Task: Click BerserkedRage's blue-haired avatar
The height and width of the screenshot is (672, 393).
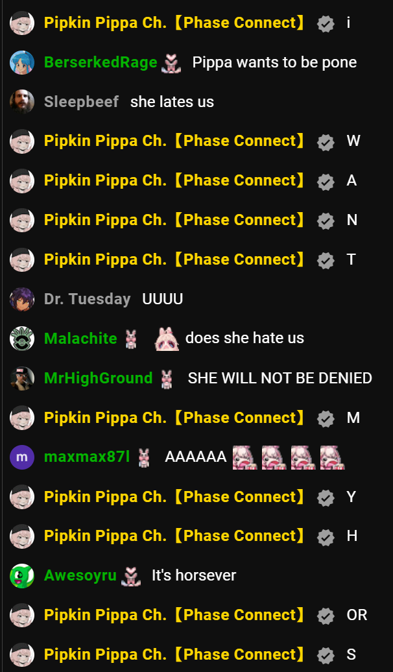Action: (22, 62)
